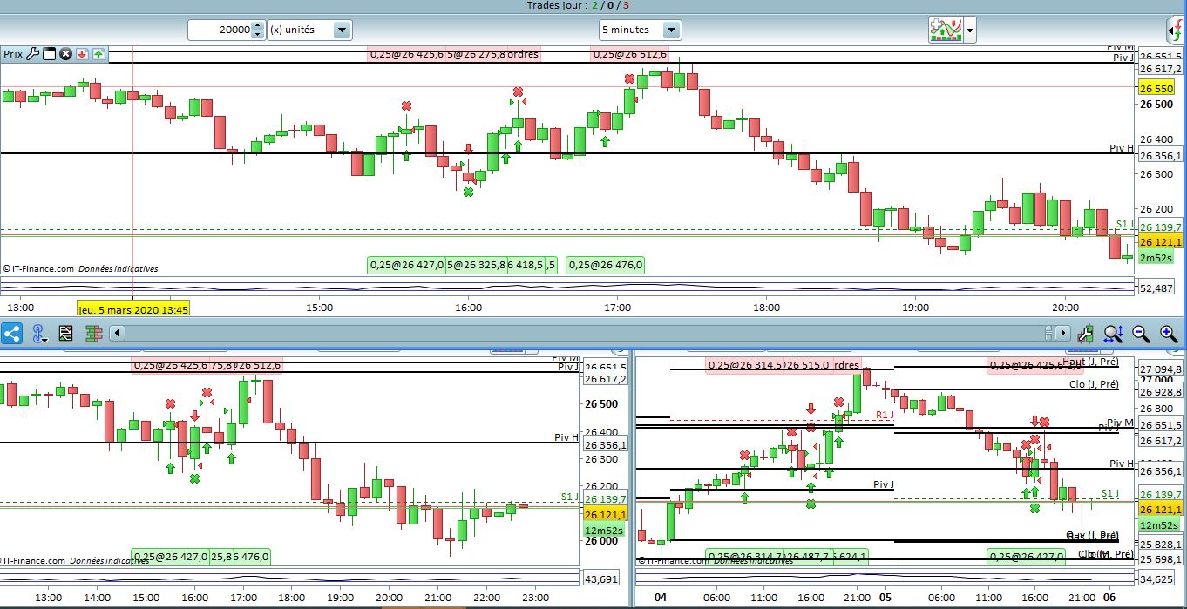Click the Piv H label in top chart

click(1122, 148)
